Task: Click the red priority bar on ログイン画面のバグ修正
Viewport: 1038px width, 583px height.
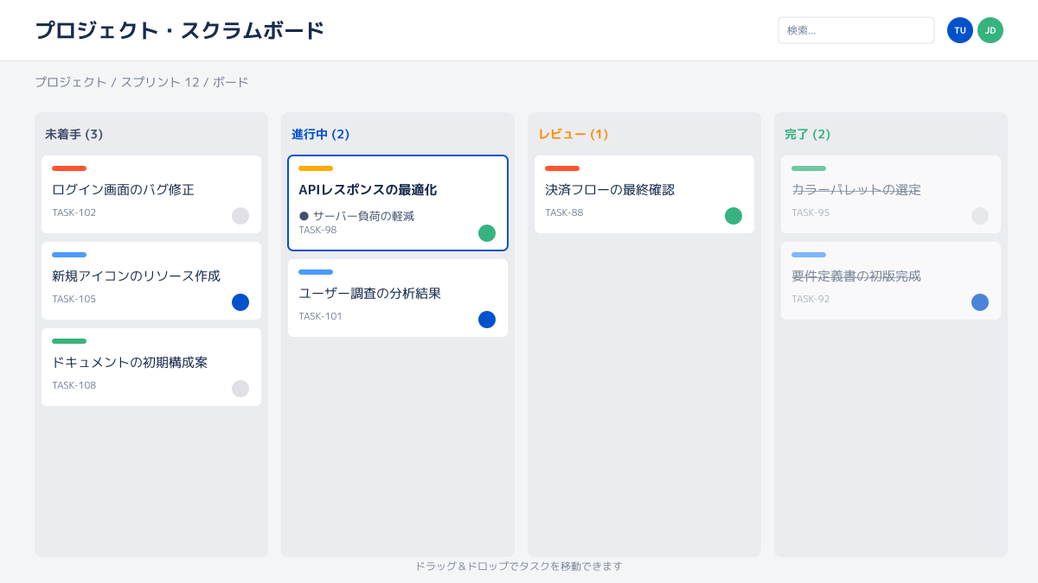Action: tap(69, 168)
